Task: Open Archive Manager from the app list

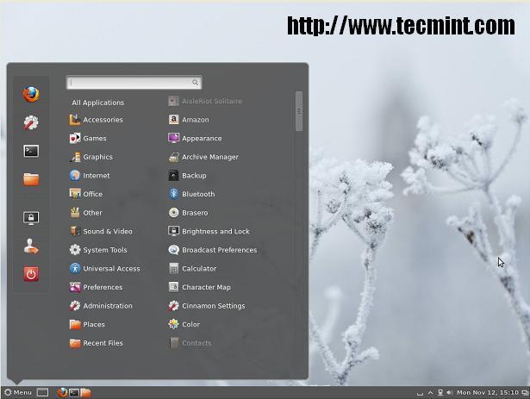Action: pyautogui.click(x=209, y=157)
